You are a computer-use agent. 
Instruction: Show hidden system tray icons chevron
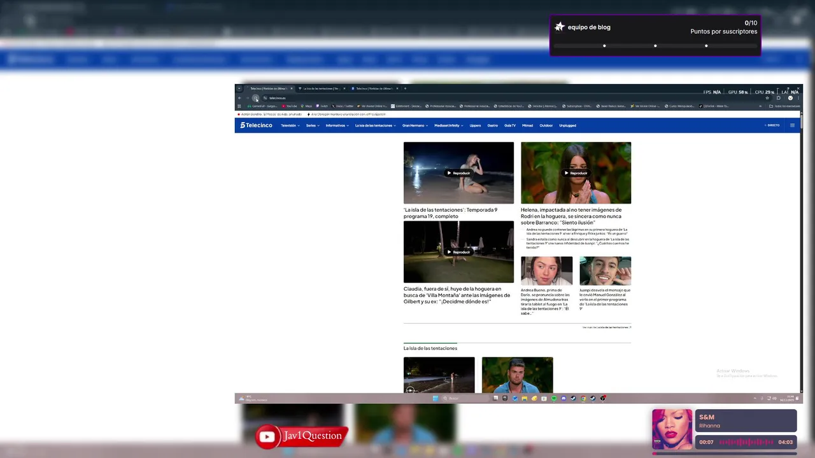click(x=755, y=398)
